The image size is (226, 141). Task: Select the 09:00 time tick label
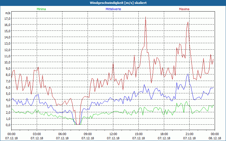coord(88,134)
